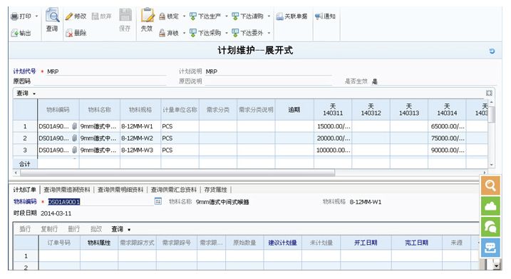Open 关联单据 related documents
The image size is (511, 279).
coord(291,16)
